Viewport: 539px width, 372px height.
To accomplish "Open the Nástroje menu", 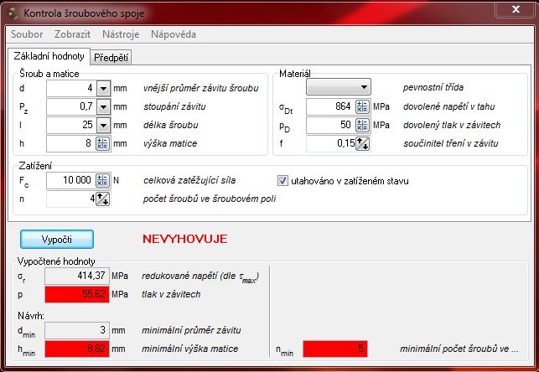I will (x=121, y=34).
